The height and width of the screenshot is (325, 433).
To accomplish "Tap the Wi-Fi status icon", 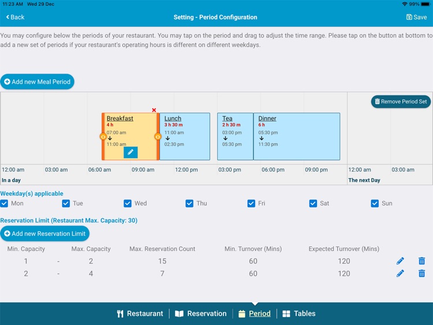I will 405,4.
